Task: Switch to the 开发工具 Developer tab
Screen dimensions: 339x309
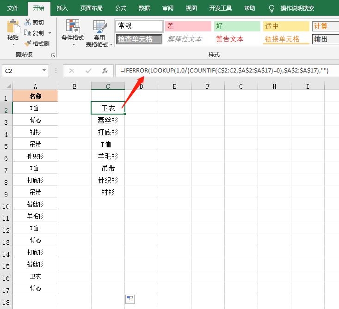Action: coord(220,8)
